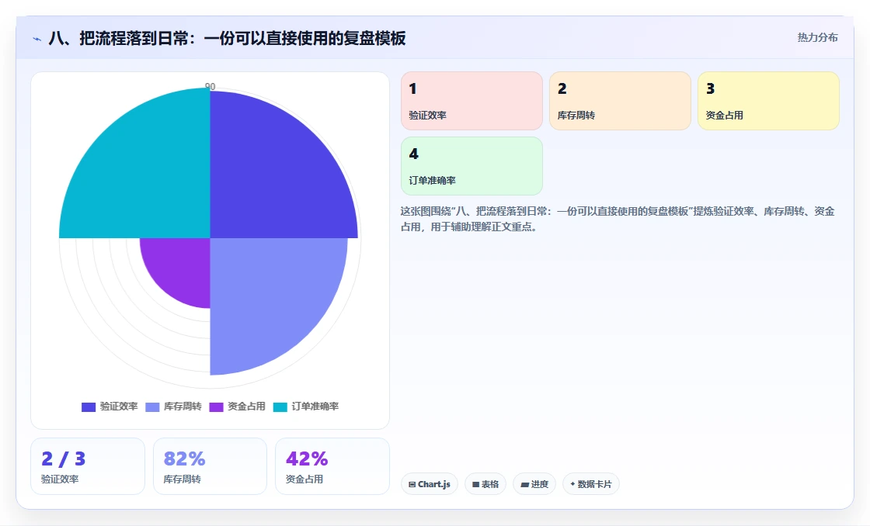870x526 pixels.
Task: Open card 3 资金占用
Action: click(768, 101)
